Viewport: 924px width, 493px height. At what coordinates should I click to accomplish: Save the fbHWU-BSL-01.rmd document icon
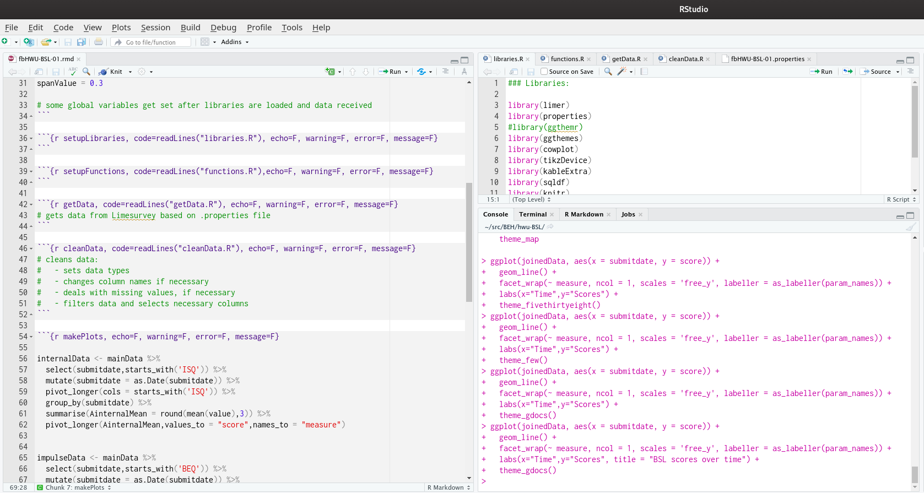coord(56,72)
